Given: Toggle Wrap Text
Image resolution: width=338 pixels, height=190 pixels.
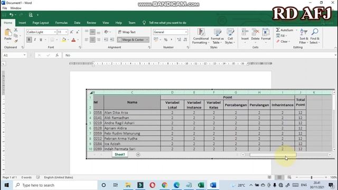Looking at the screenshot, I should click(x=127, y=32).
